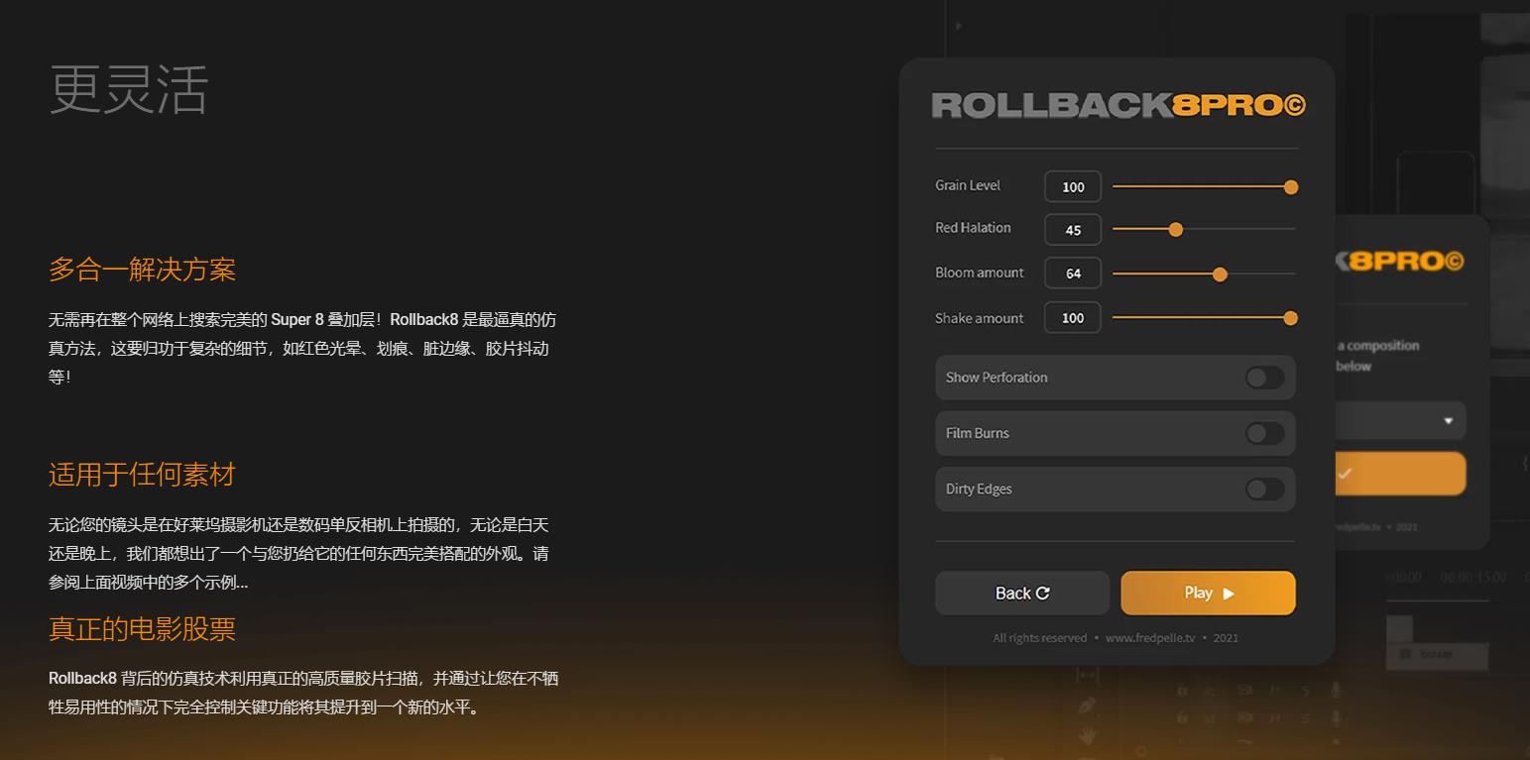This screenshot has height=760, width=1530.
Task: Toggle the Show Perforation switch
Action: [x=1264, y=378]
